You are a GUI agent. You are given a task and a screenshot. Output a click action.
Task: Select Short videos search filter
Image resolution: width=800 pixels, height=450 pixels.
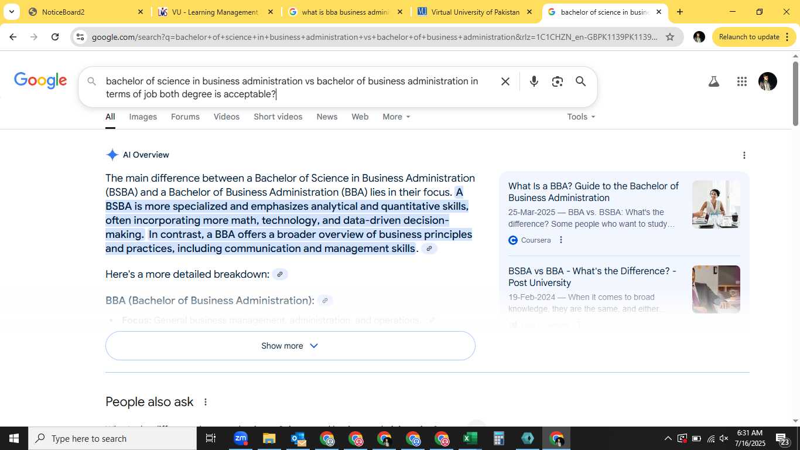[278, 117]
